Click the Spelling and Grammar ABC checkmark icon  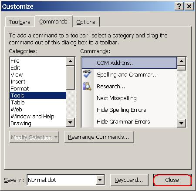click(x=87, y=74)
